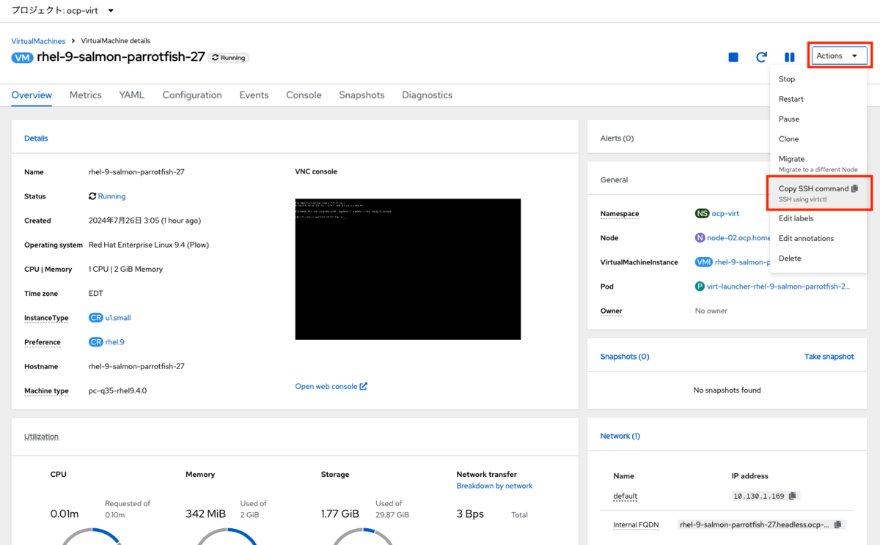Copy the Internal FQDN value
The width and height of the screenshot is (880, 545).
[x=838, y=524]
